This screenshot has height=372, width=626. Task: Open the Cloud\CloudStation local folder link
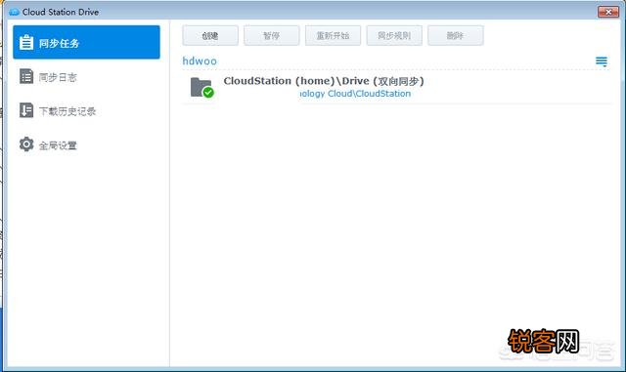[x=355, y=94]
